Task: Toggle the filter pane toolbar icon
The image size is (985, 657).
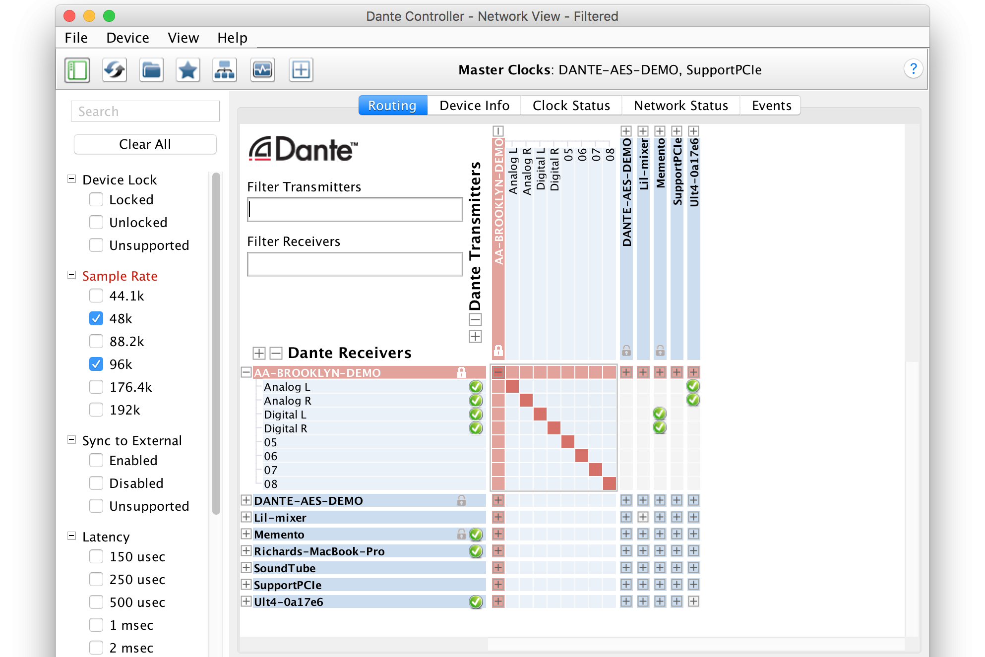Action: click(x=77, y=70)
